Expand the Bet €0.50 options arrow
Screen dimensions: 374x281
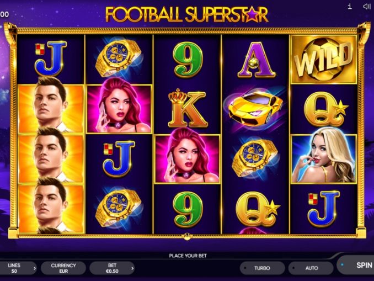[132, 268]
